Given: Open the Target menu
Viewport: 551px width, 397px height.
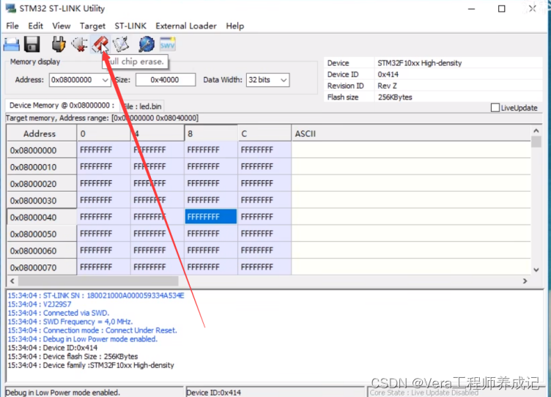Looking at the screenshot, I should (x=92, y=26).
